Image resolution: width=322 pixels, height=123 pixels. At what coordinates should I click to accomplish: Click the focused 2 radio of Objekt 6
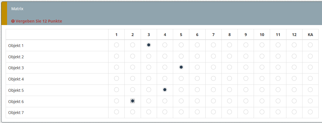click(x=132, y=101)
